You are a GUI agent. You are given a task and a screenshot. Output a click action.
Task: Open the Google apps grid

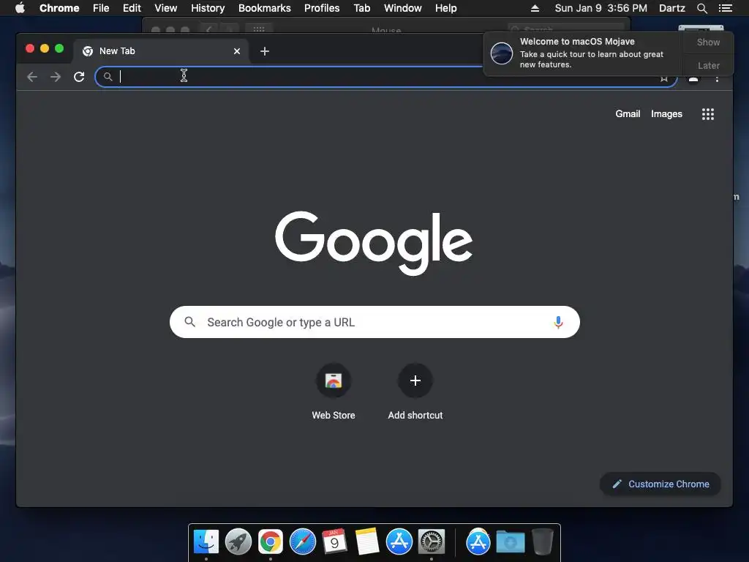coord(708,114)
